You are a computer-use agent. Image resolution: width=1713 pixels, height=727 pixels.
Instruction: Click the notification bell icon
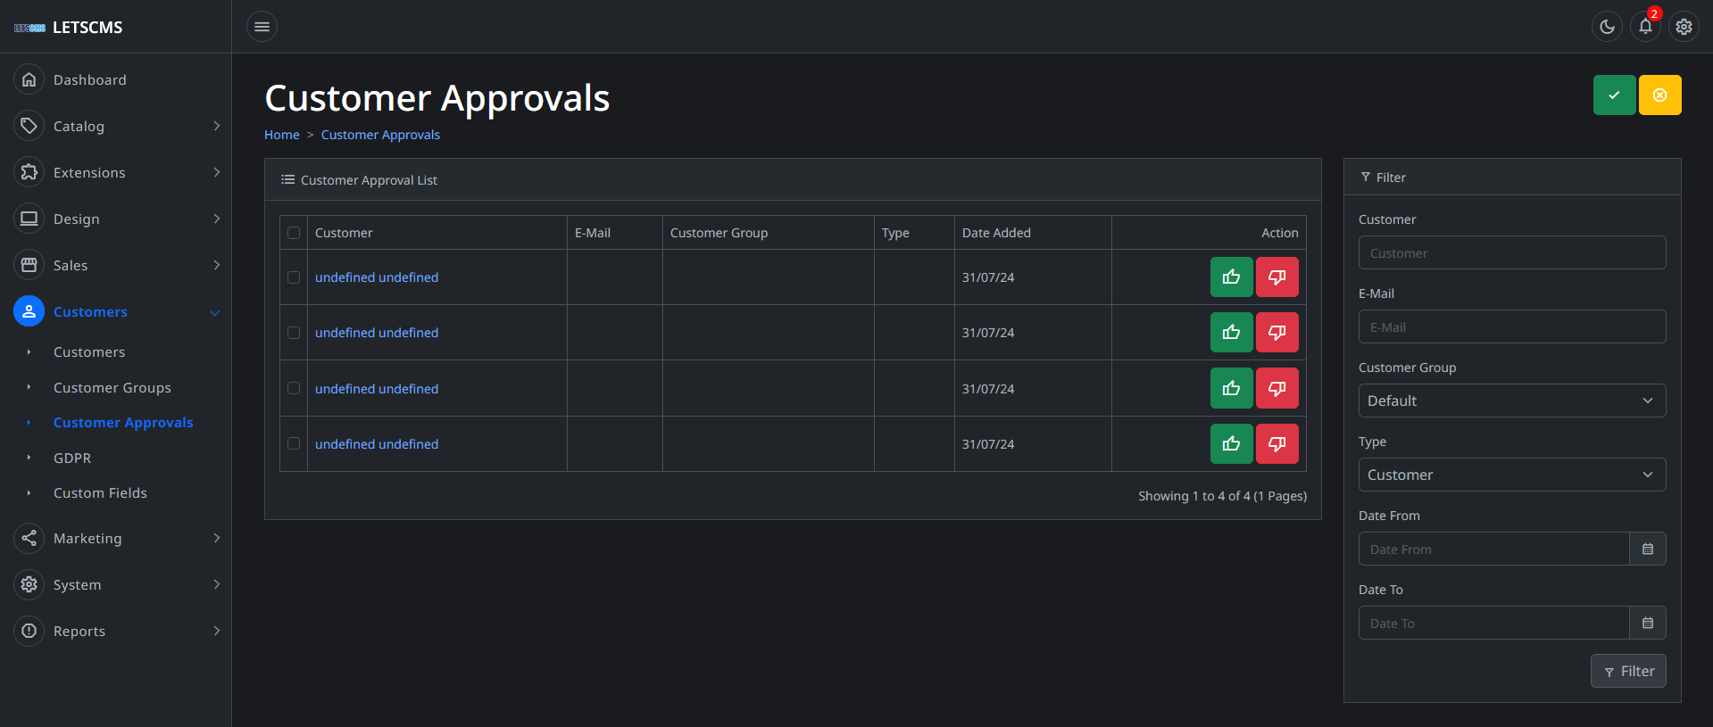point(1645,27)
